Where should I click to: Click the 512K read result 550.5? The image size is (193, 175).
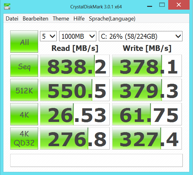[x=75, y=90]
